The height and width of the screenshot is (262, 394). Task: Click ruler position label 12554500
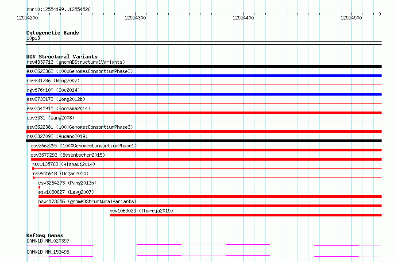click(352, 18)
